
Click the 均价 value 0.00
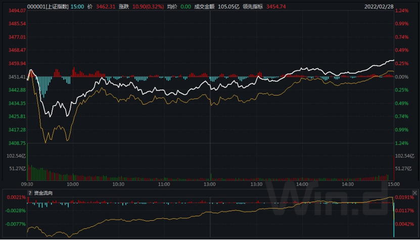click(x=185, y=7)
